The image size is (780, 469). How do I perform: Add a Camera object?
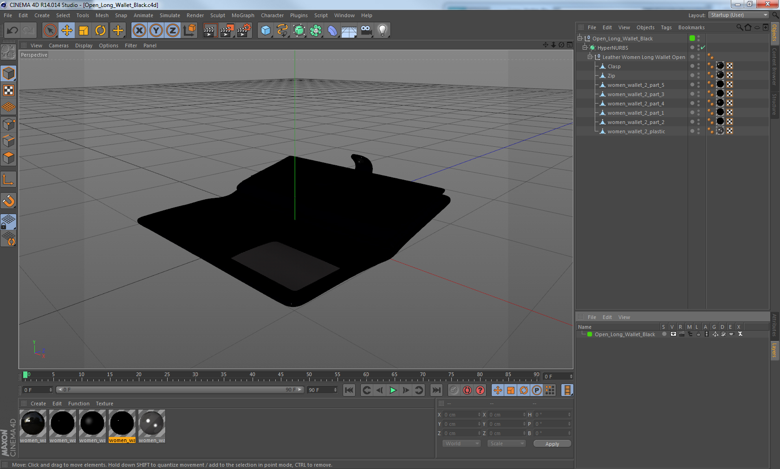tap(366, 31)
